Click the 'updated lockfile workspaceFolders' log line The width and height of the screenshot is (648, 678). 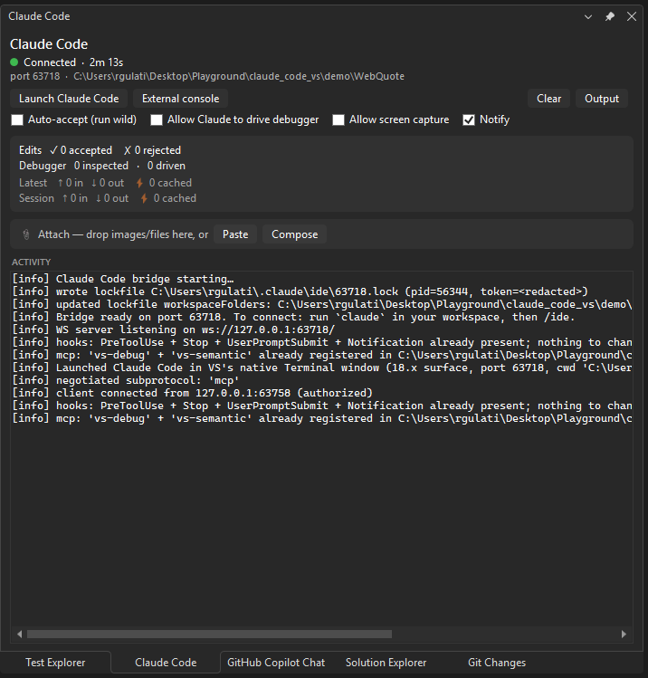click(322, 304)
